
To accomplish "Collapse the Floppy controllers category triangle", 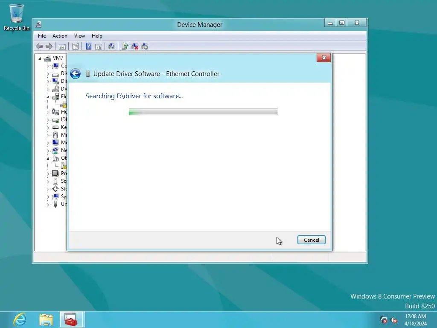I will coord(48,97).
